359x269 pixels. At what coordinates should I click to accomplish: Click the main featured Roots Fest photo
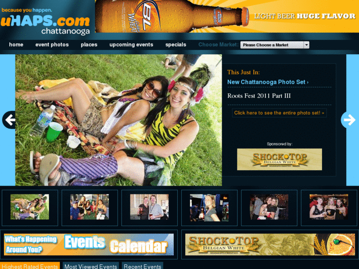(x=119, y=120)
